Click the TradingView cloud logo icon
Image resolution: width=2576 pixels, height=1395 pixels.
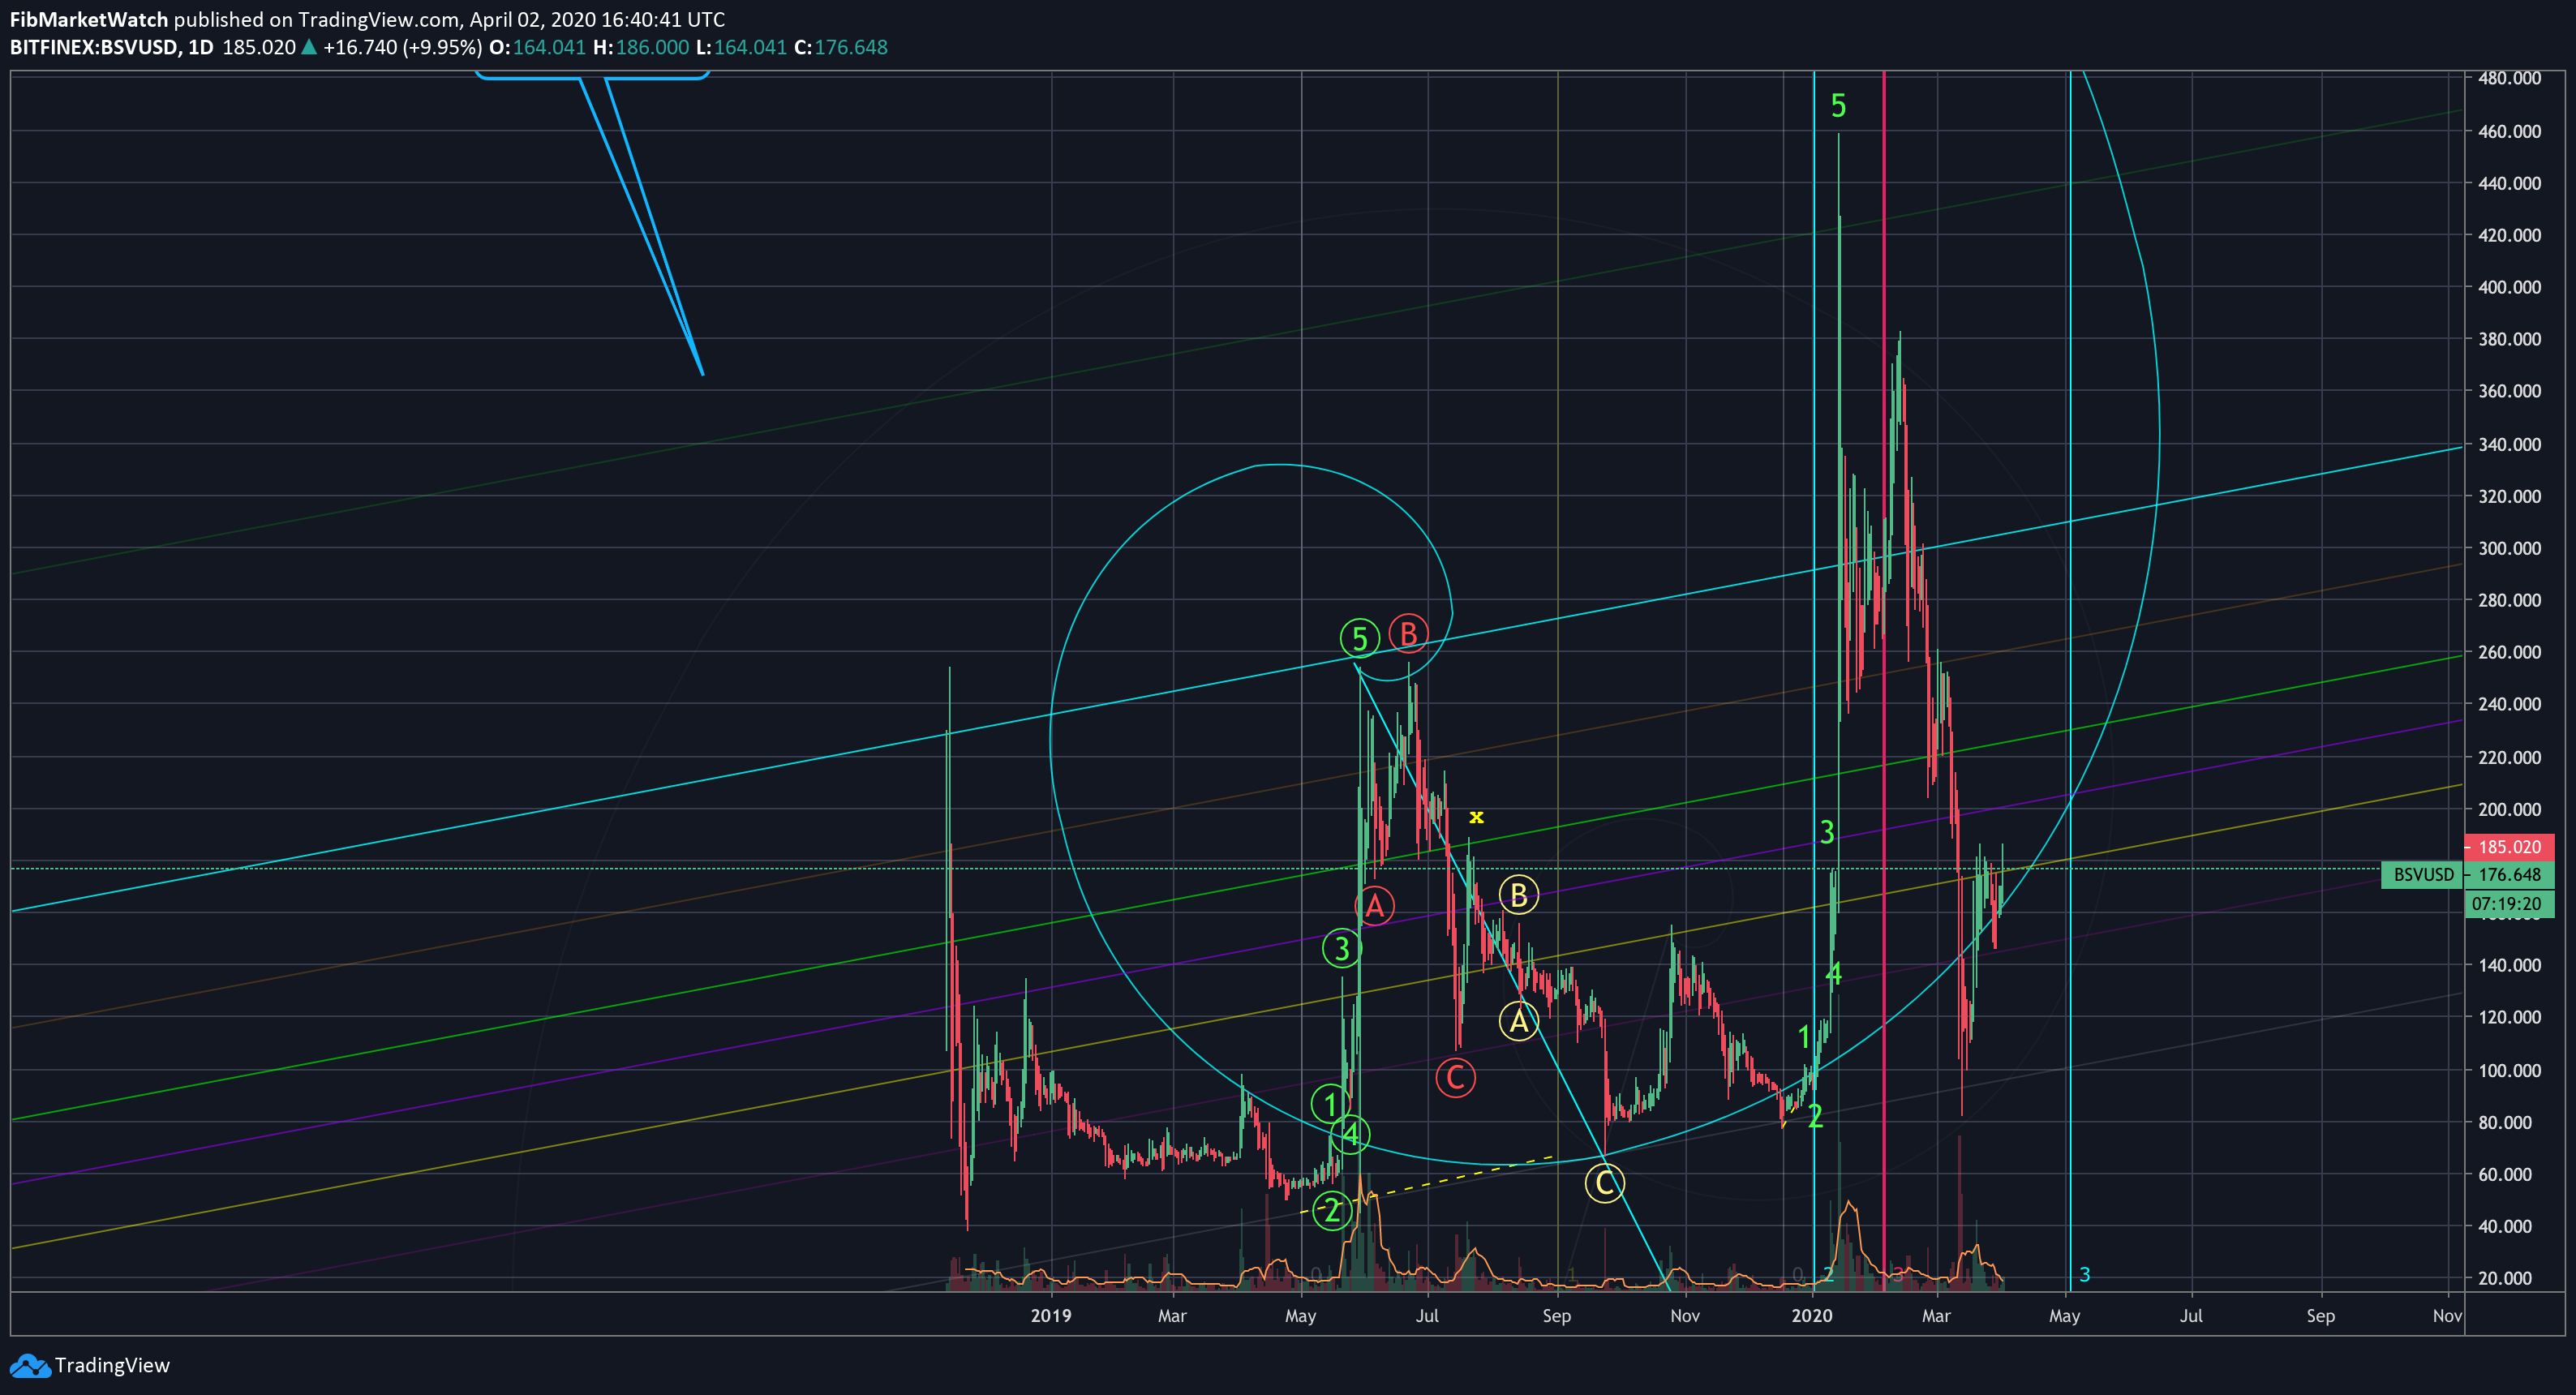point(29,1365)
